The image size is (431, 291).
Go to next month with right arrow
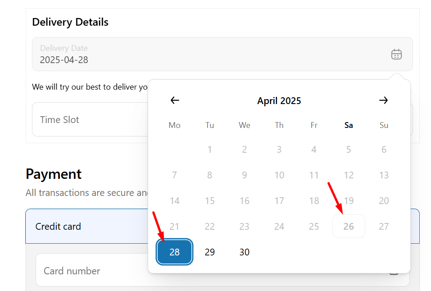(x=383, y=100)
